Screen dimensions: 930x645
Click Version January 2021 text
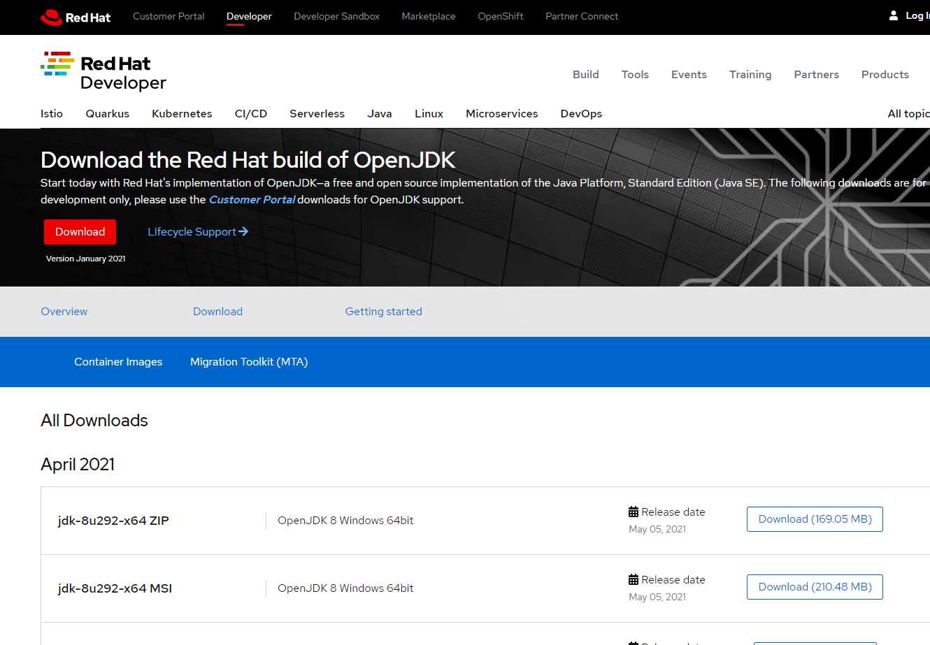tap(86, 259)
